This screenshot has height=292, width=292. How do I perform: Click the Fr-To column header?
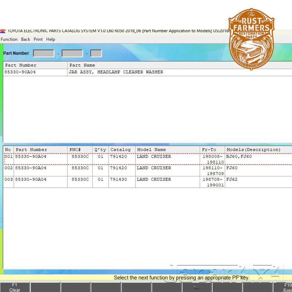point(212,150)
